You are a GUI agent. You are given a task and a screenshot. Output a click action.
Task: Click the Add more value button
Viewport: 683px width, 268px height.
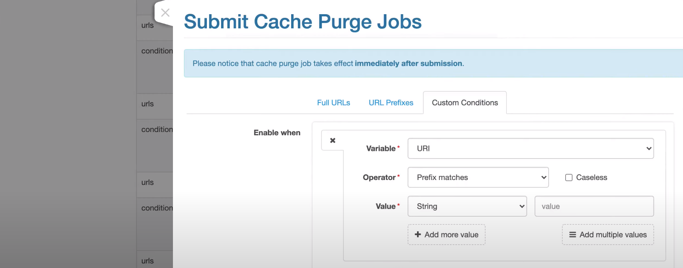tap(446, 235)
